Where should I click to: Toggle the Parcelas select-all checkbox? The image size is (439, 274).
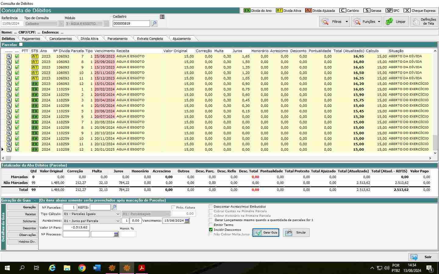pyautogui.click(x=21, y=44)
